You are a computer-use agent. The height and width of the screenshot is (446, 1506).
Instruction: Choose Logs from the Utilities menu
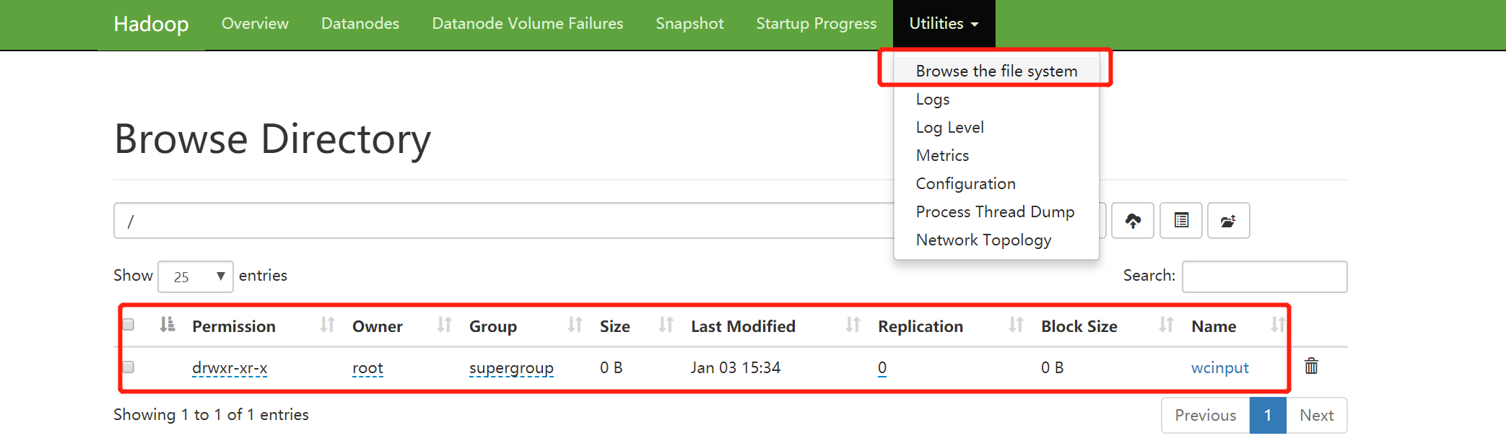click(933, 100)
